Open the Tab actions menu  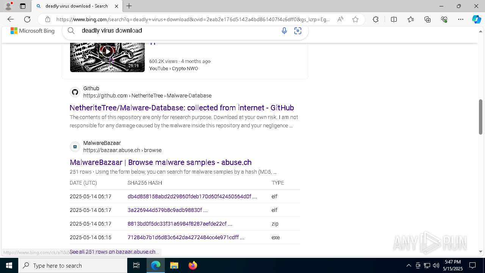tap(23, 6)
